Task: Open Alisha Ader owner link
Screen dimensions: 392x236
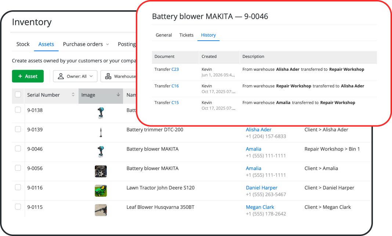Action: click(258, 130)
